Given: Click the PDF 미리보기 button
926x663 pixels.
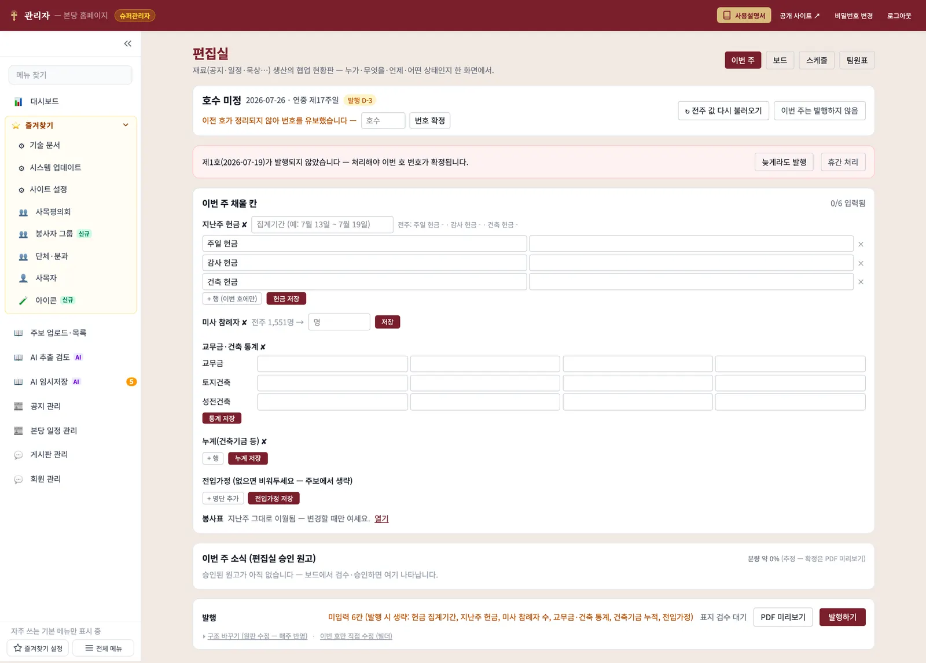Looking at the screenshot, I should pos(783,617).
